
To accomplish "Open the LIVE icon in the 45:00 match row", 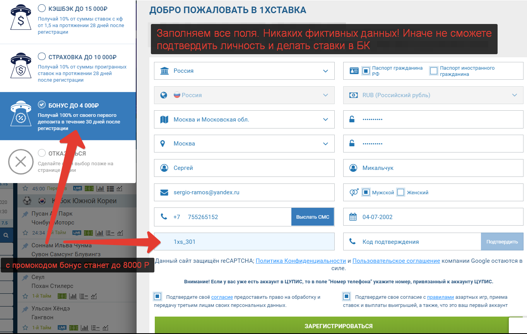I will pos(77,188).
